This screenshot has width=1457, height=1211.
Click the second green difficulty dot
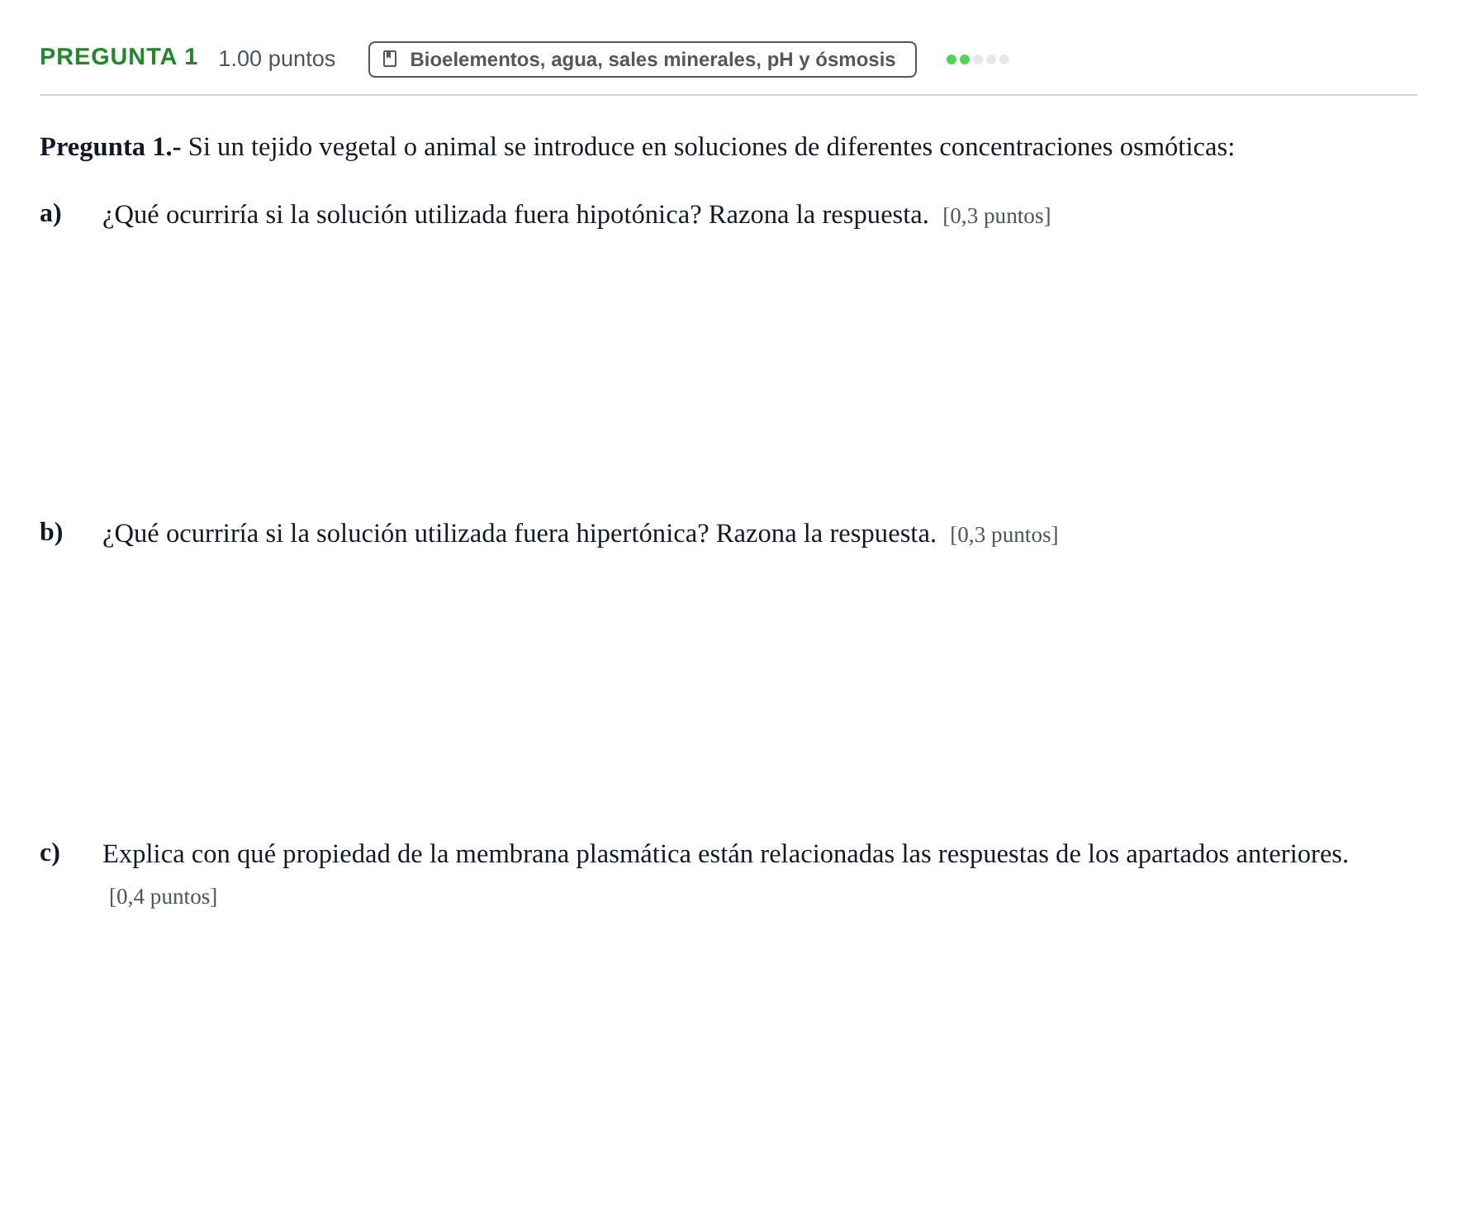pos(965,59)
